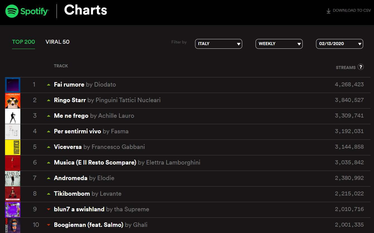Open the track Me ne frego
This screenshot has height=233, width=374.
click(71, 116)
